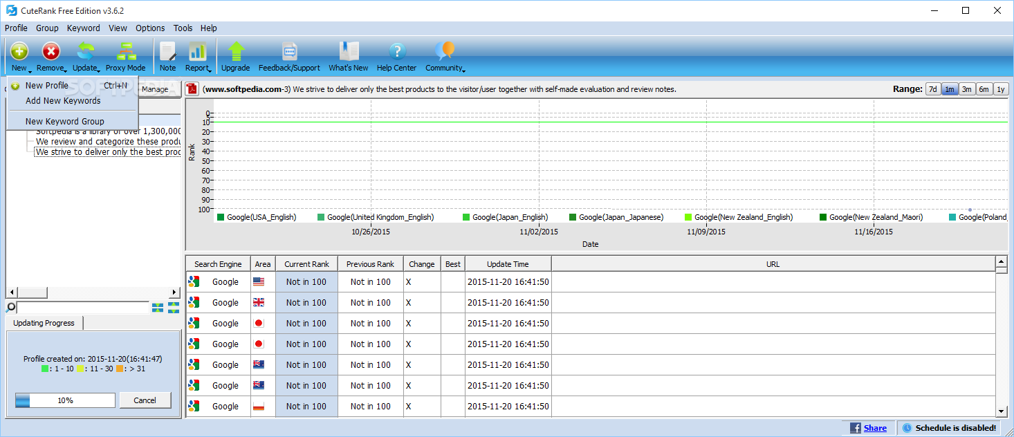Open the Tools menu
1014x437 pixels.
(183, 28)
